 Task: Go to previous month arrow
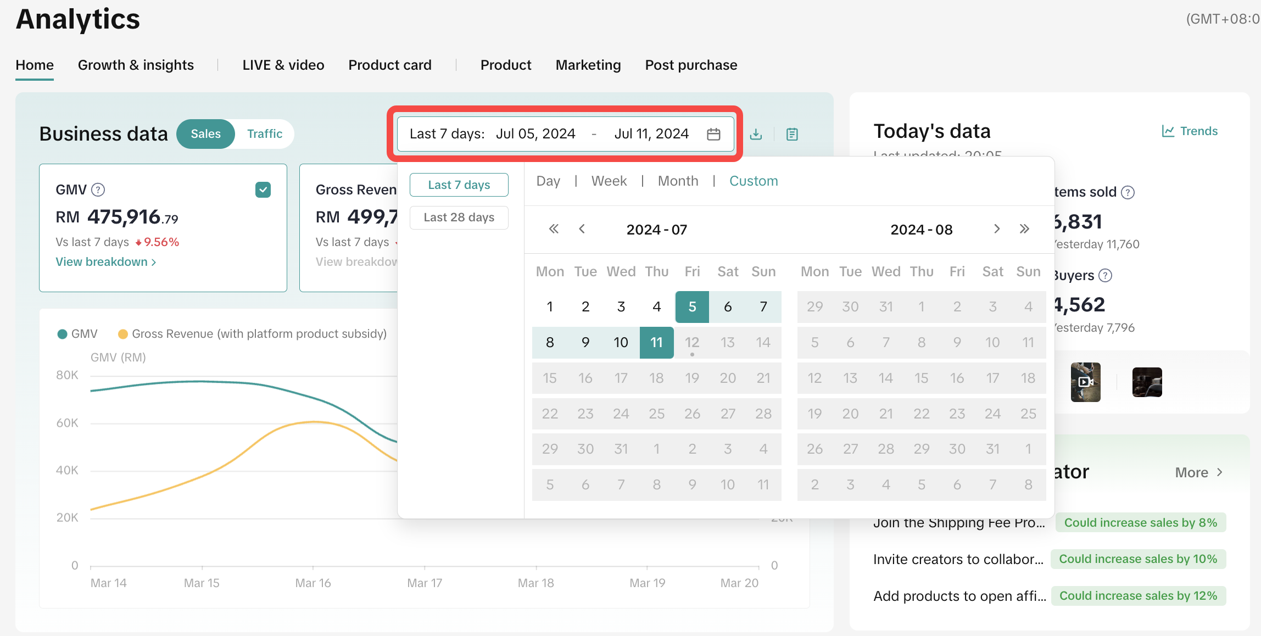[582, 229]
